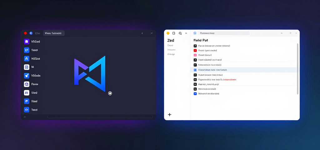Switch to the tab in dark window title bar
The width and height of the screenshot is (320, 150).
[53, 33]
